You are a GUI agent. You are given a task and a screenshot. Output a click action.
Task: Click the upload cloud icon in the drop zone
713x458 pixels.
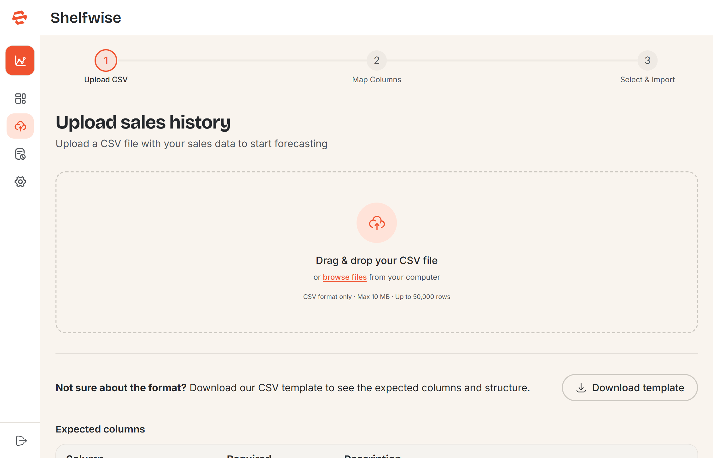tap(377, 223)
